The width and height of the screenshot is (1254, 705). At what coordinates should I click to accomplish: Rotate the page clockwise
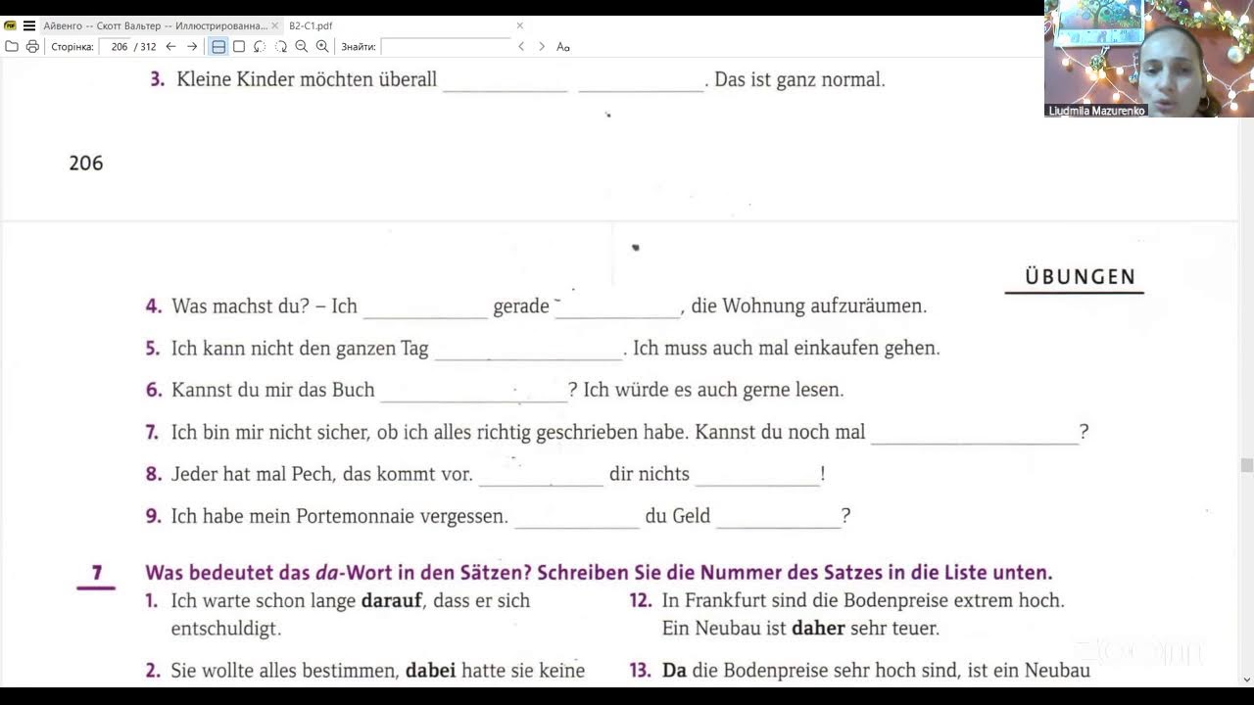[281, 46]
